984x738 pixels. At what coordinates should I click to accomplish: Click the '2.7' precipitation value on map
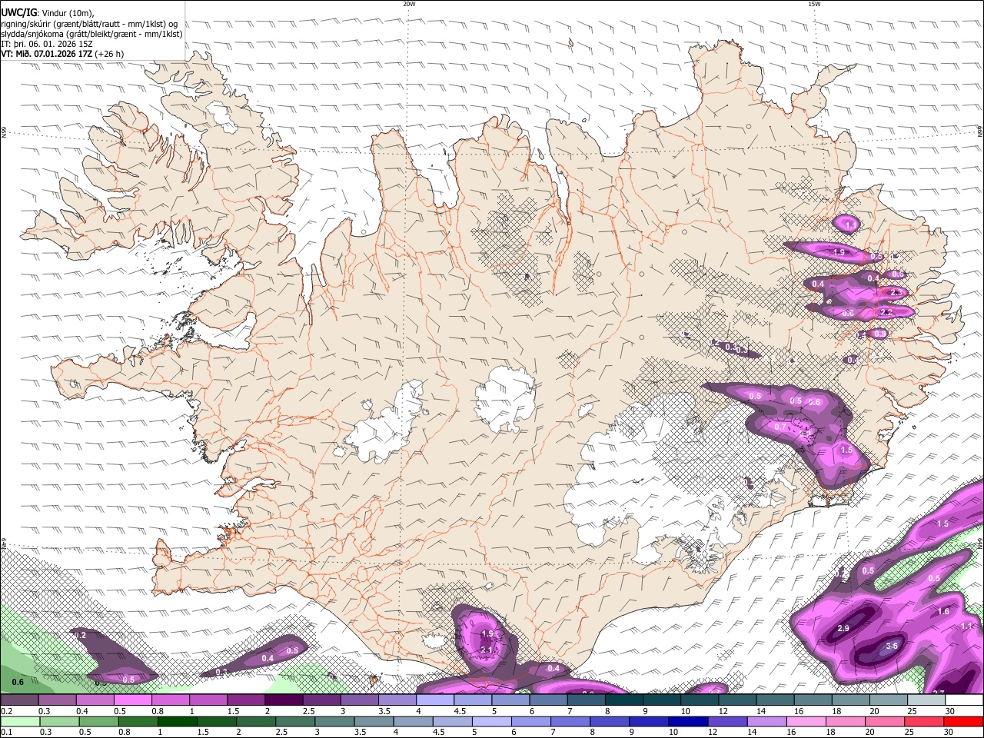[938, 693]
